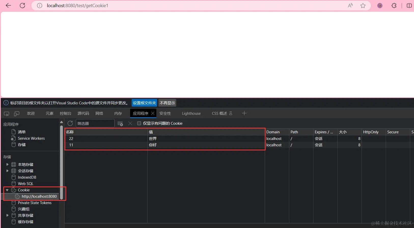
Task: Switch to the 欢迎 tab
Action: click(31, 113)
